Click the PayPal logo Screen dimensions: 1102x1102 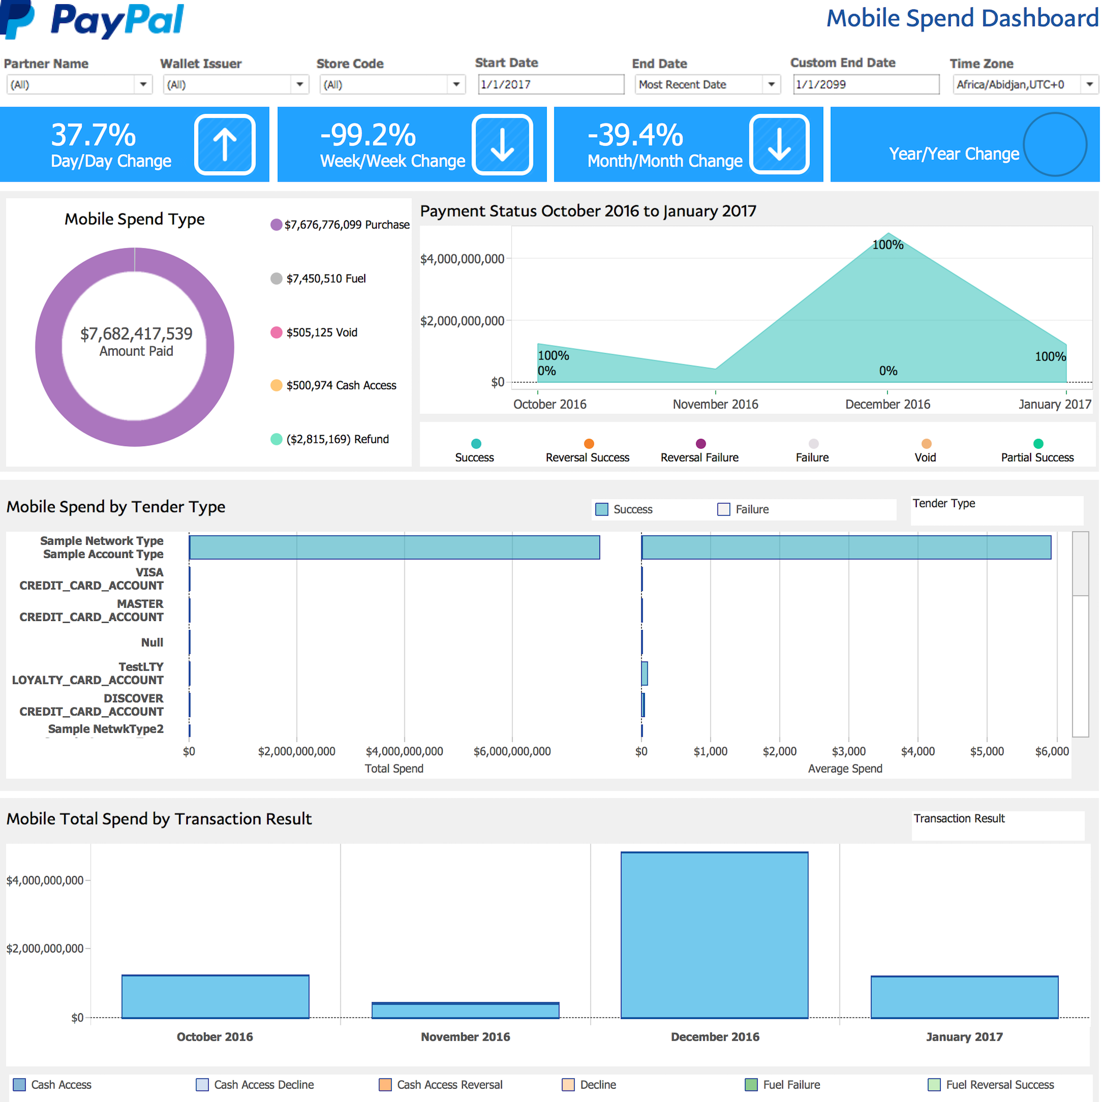(92, 20)
